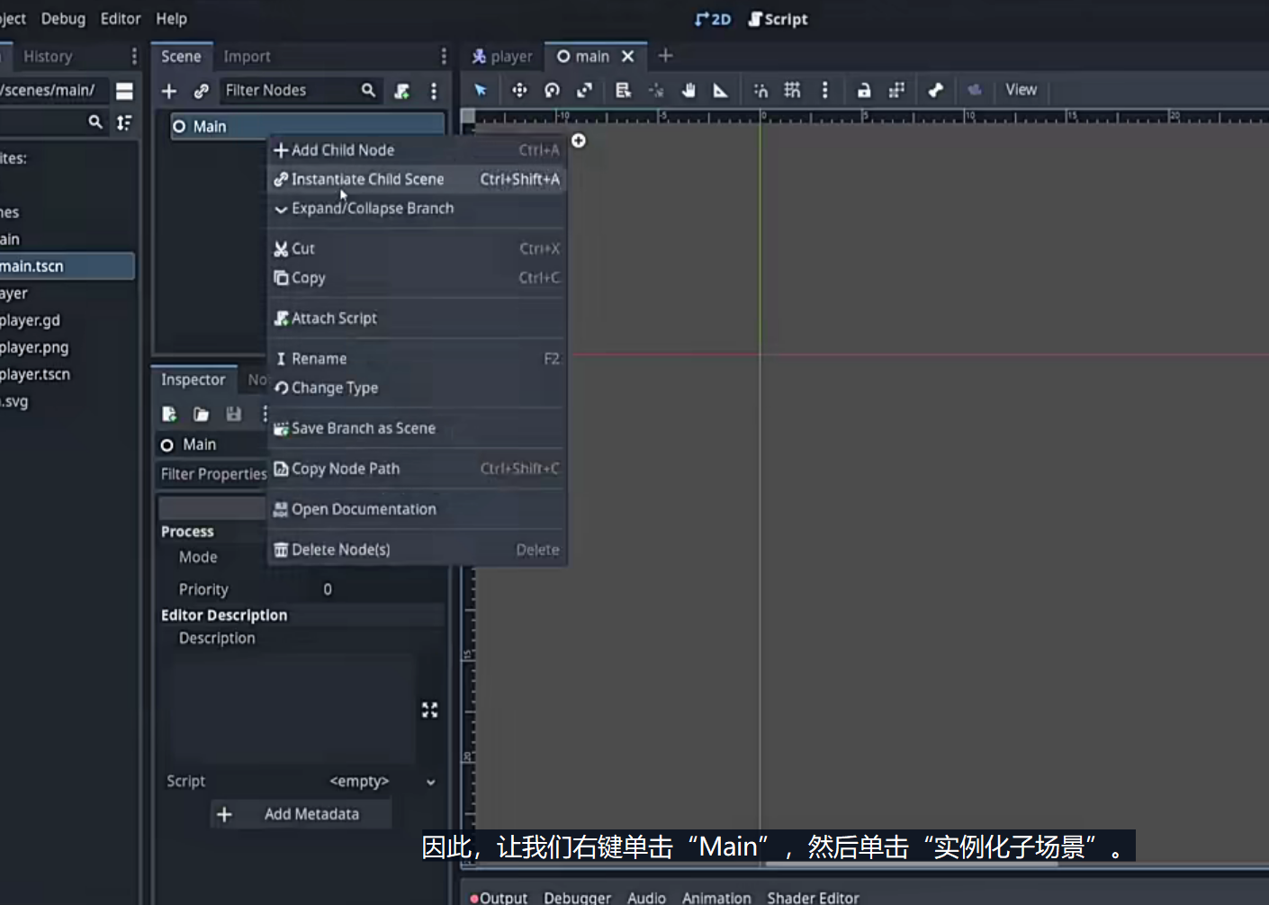Select the Ruler mode tool

pos(720,90)
